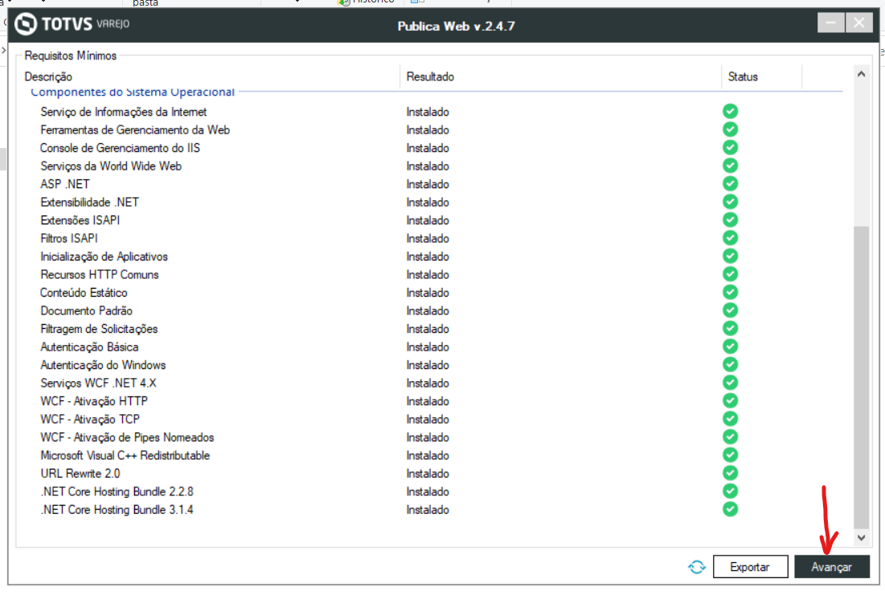Select the Autenticação Básica row text

click(89, 347)
